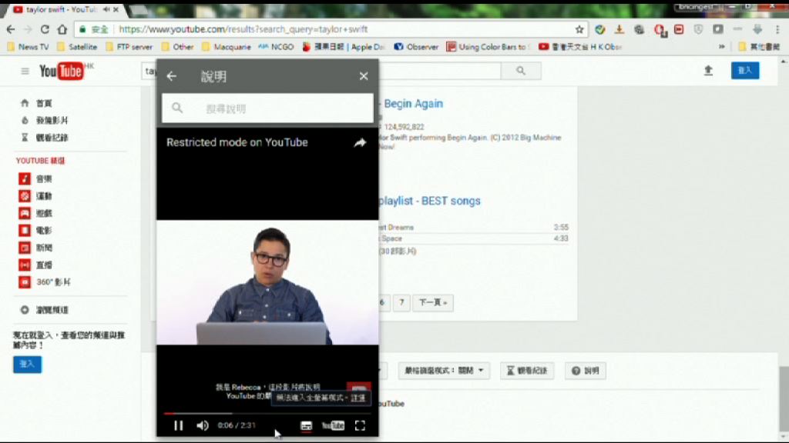Select 首頁 home in the sidebar
This screenshot has width=789, height=443.
(x=43, y=103)
